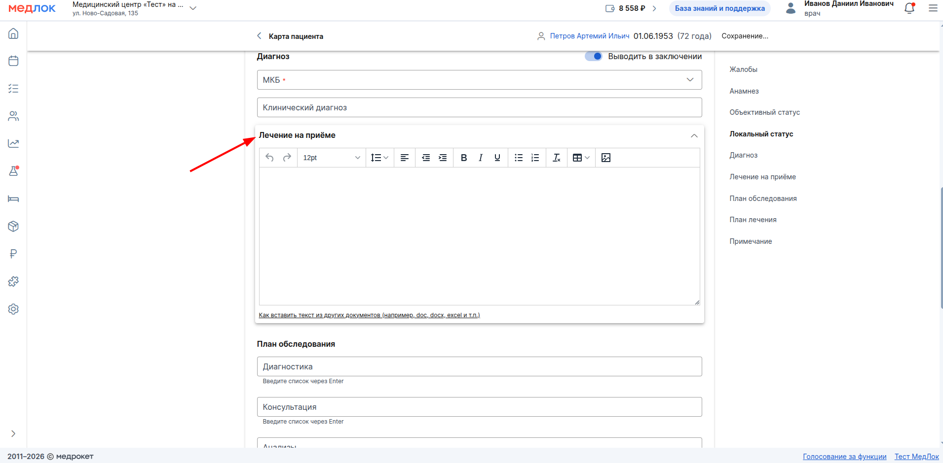Open the 12pt font size dropdown
943x463 pixels.
[331, 158]
